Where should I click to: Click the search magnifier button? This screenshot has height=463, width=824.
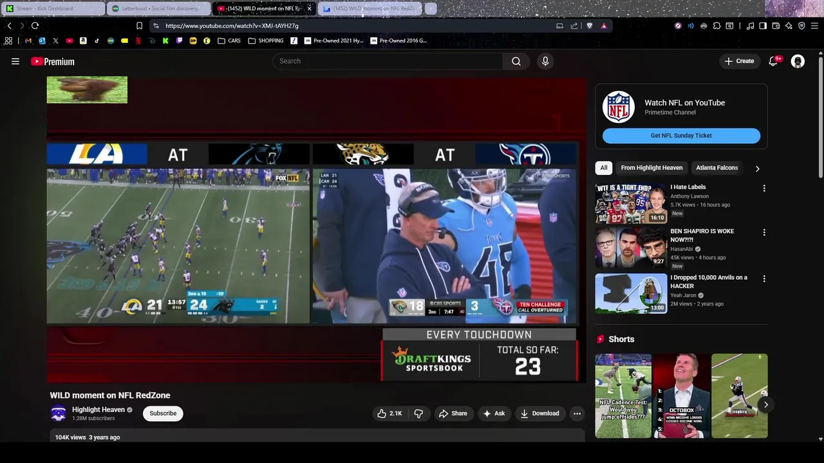[516, 61]
